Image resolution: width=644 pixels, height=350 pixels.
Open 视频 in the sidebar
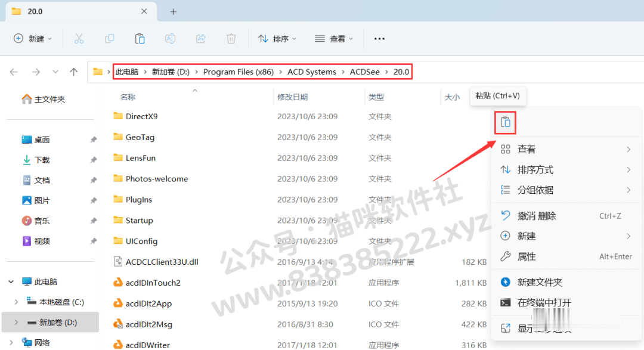pyautogui.click(x=36, y=241)
